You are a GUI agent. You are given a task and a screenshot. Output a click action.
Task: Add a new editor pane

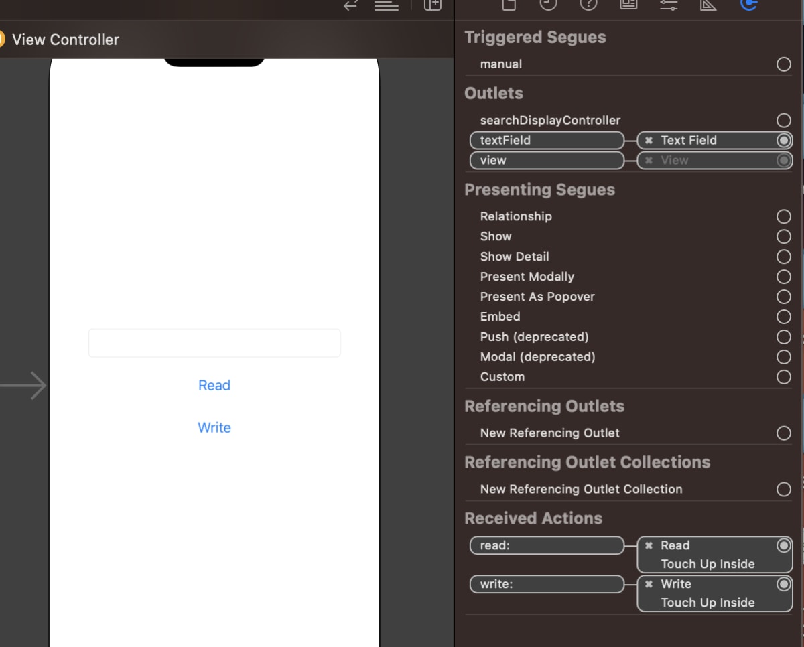pos(433,5)
